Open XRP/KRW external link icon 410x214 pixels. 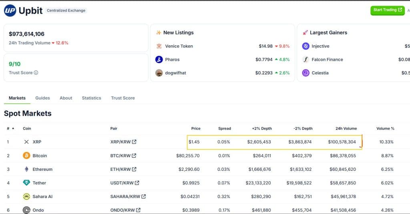tap(134, 142)
